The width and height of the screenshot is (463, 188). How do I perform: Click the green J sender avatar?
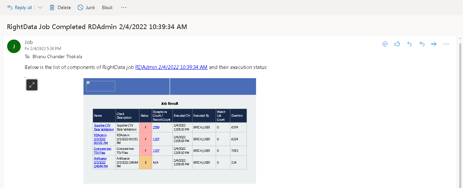(x=14, y=46)
